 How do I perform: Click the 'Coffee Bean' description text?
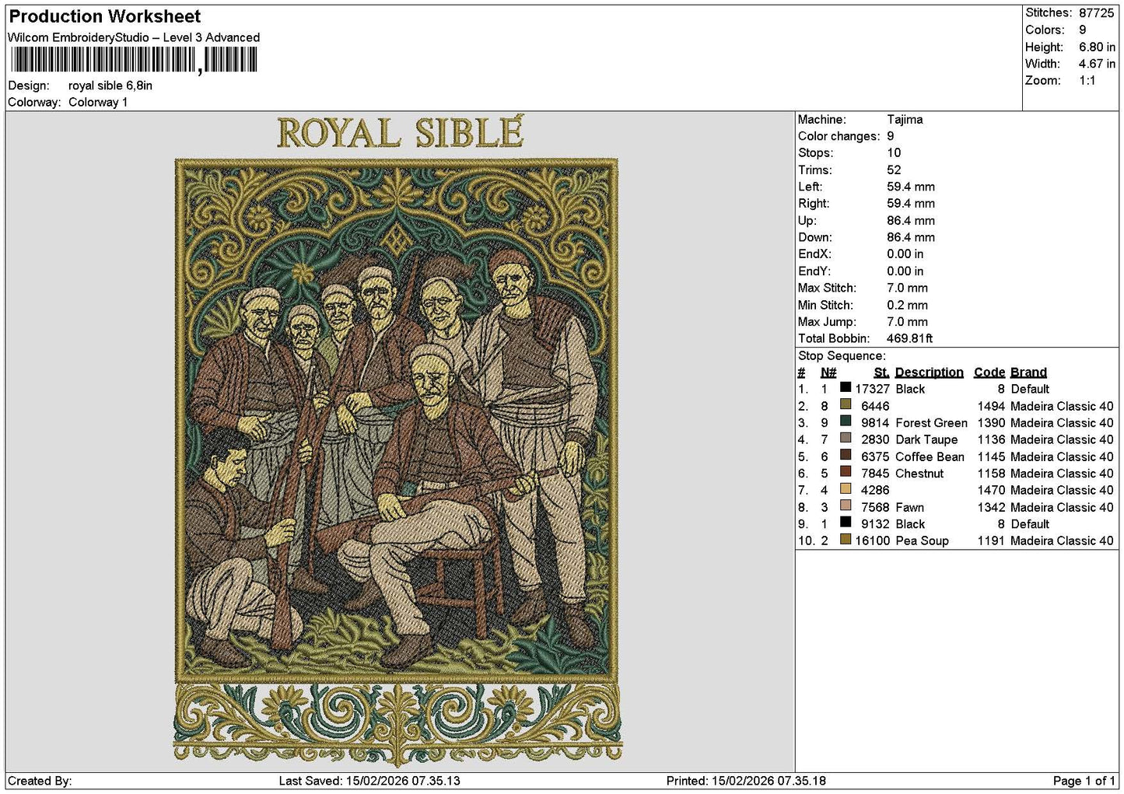pos(930,457)
